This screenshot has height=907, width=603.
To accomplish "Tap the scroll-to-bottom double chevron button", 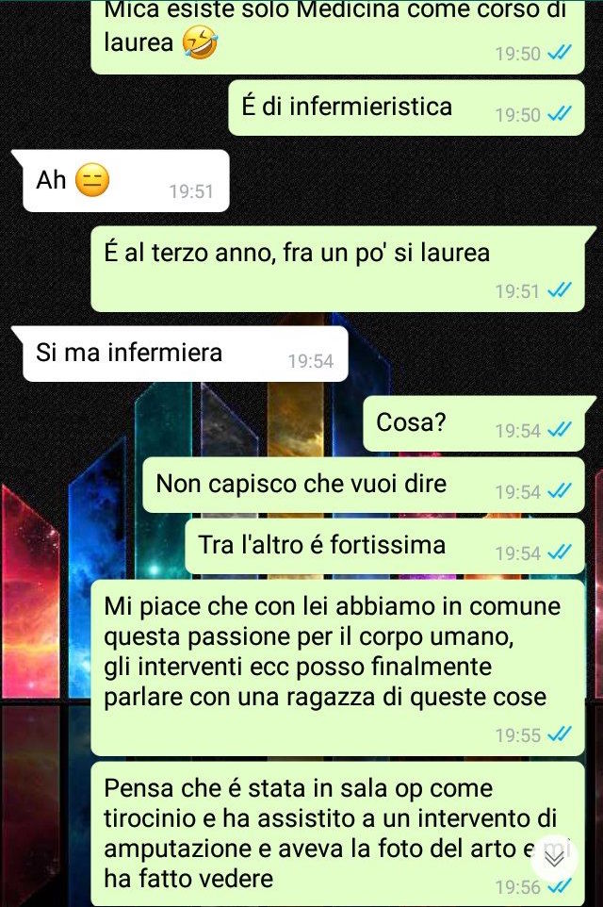I will (554, 859).
